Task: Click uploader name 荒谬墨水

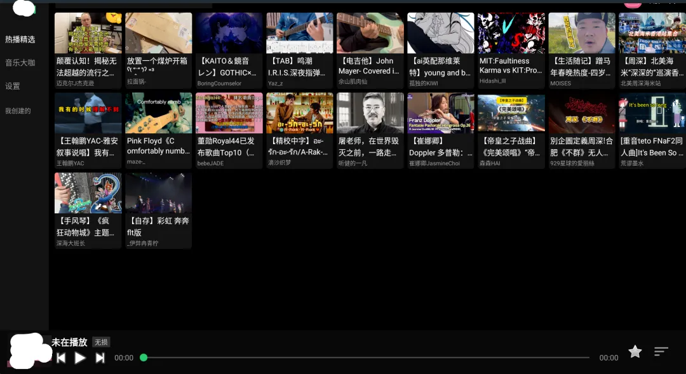Action: 632,163
